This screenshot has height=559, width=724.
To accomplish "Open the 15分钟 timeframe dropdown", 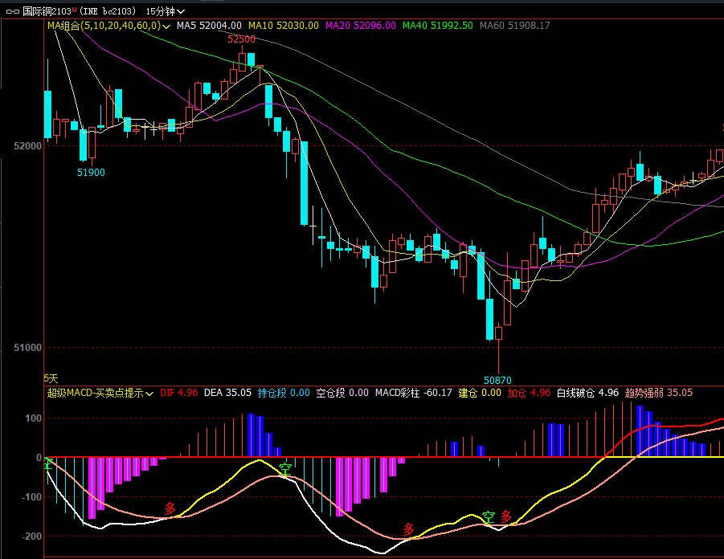I will point(166,11).
